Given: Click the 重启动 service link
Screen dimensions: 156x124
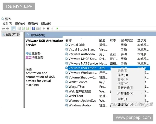Looking at the screenshot, I should tap(30, 57).
